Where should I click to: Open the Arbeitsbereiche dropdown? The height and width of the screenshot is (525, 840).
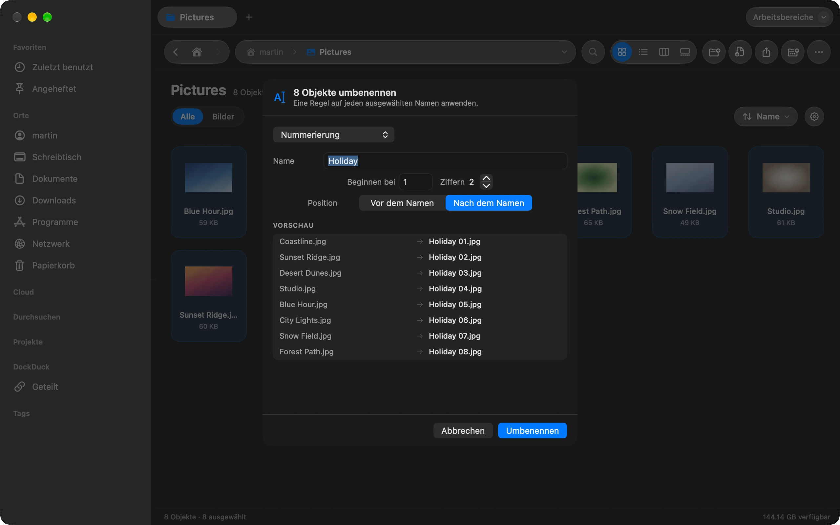(789, 17)
